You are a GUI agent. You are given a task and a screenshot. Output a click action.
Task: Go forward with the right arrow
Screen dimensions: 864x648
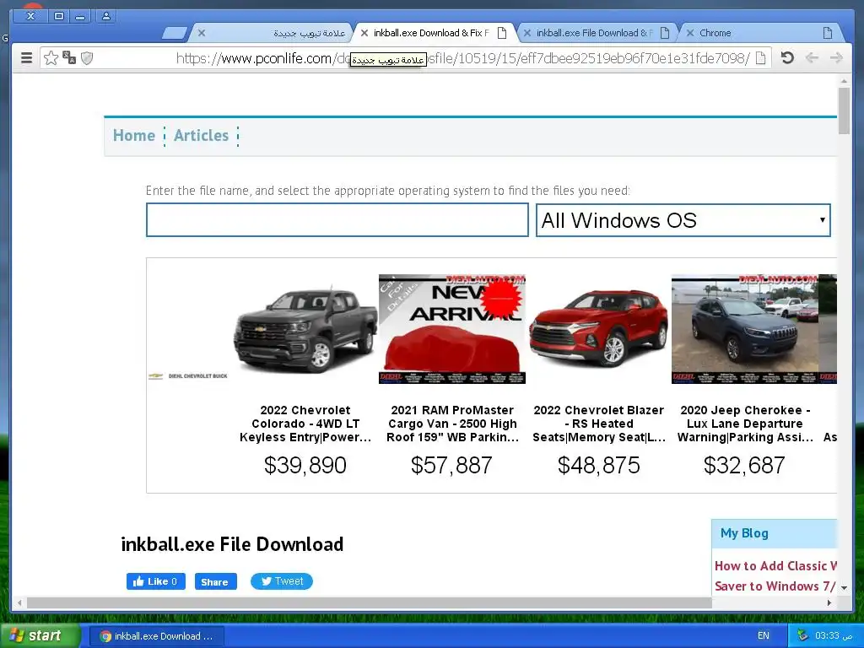tap(836, 57)
